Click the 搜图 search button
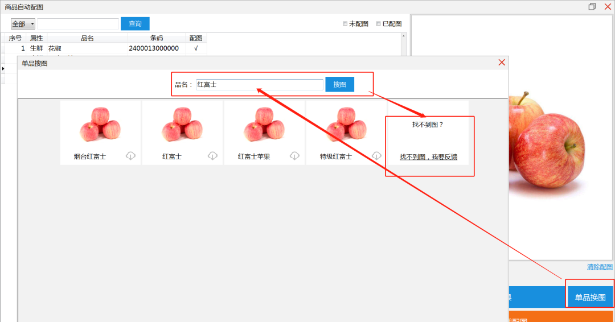615x322 pixels. click(340, 84)
